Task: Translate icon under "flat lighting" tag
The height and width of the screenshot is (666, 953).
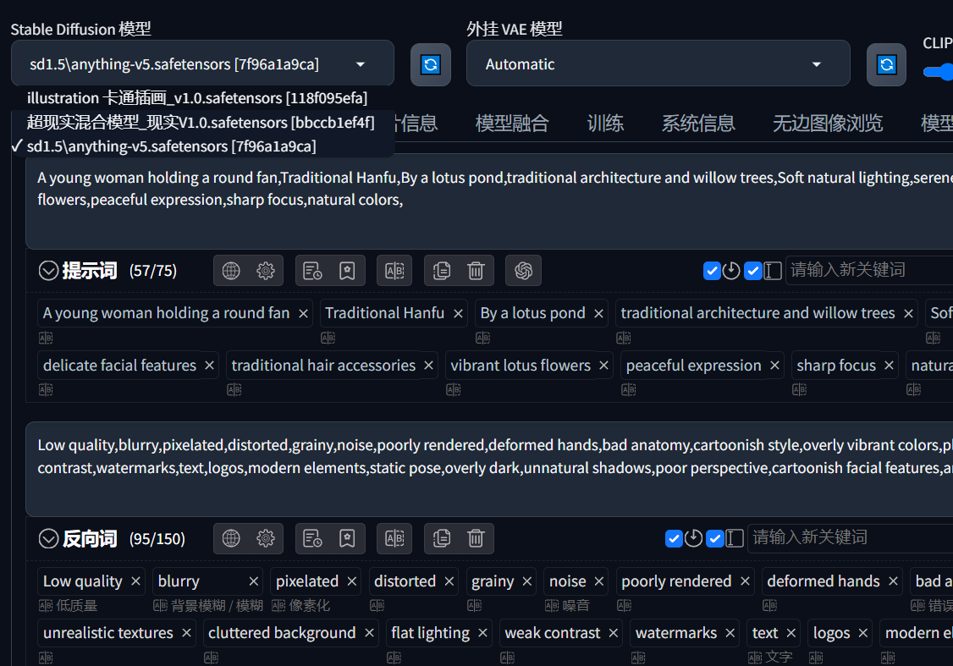Action: (394, 658)
